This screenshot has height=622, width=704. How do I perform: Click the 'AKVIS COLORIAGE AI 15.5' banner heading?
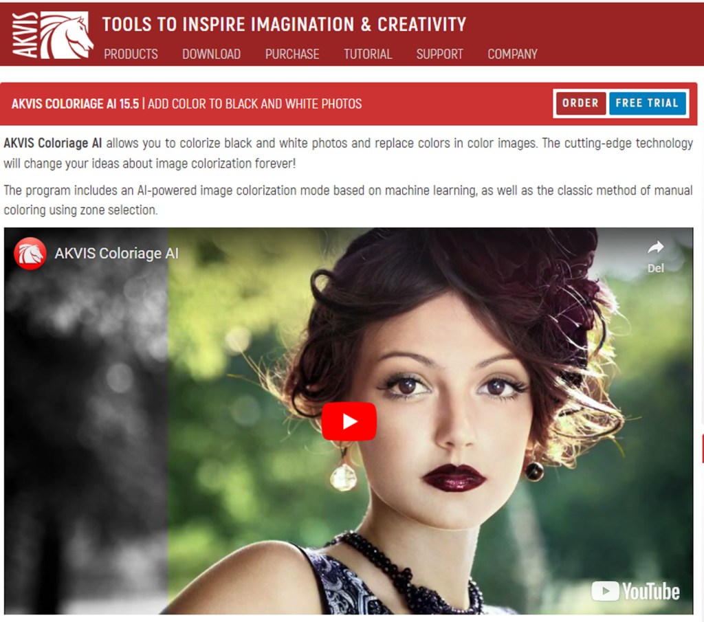click(x=76, y=104)
